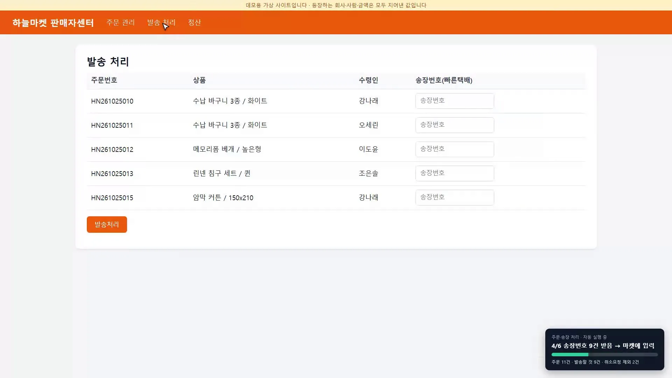Click the 하늘마켓 판매자센터 logo
This screenshot has width=672, height=378.
pos(53,23)
